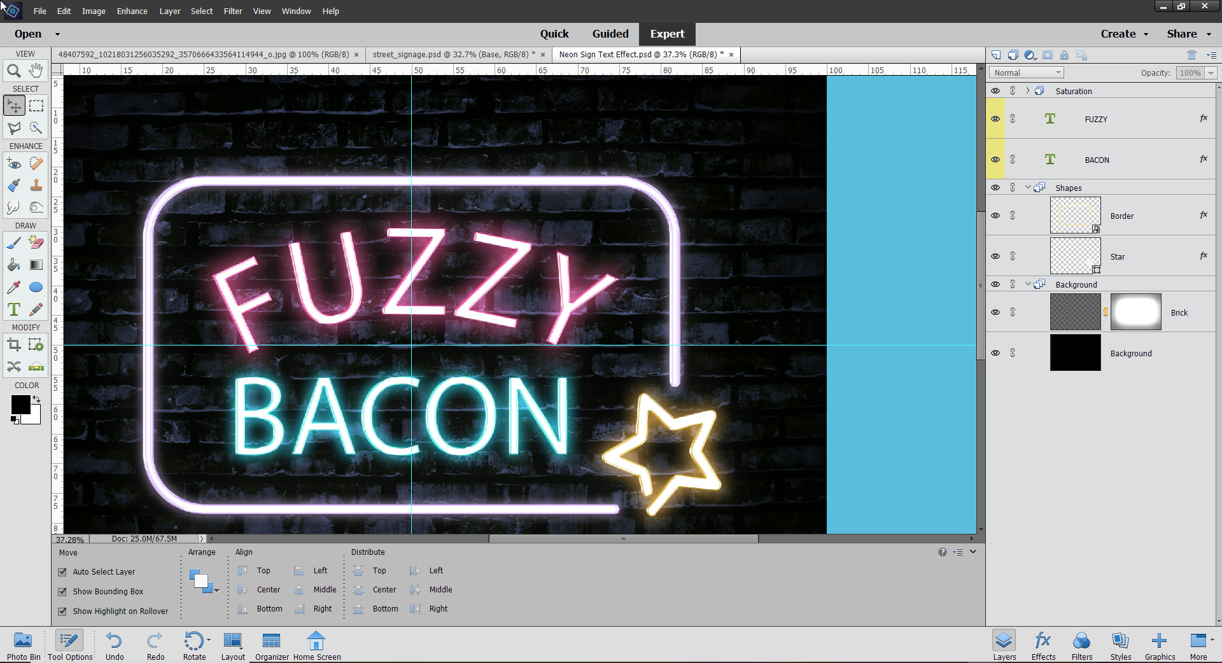Open the blend mode dropdown showing Normal
The height and width of the screenshot is (663, 1222).
[1025, 72]
